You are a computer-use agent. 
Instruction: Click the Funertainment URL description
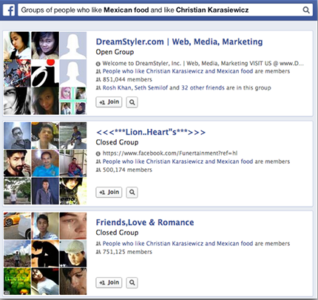(x=170, y=153)
